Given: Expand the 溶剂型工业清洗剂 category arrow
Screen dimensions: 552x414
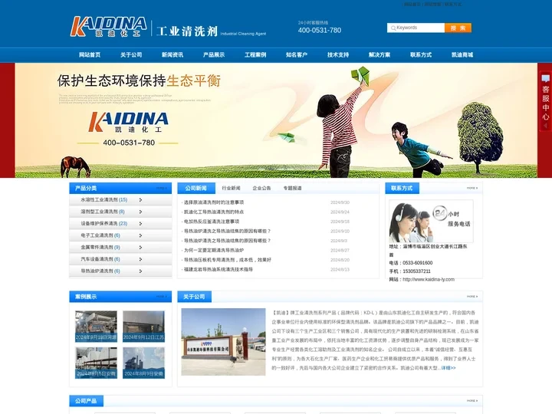Looking at the screenshot, I should 140,212.
